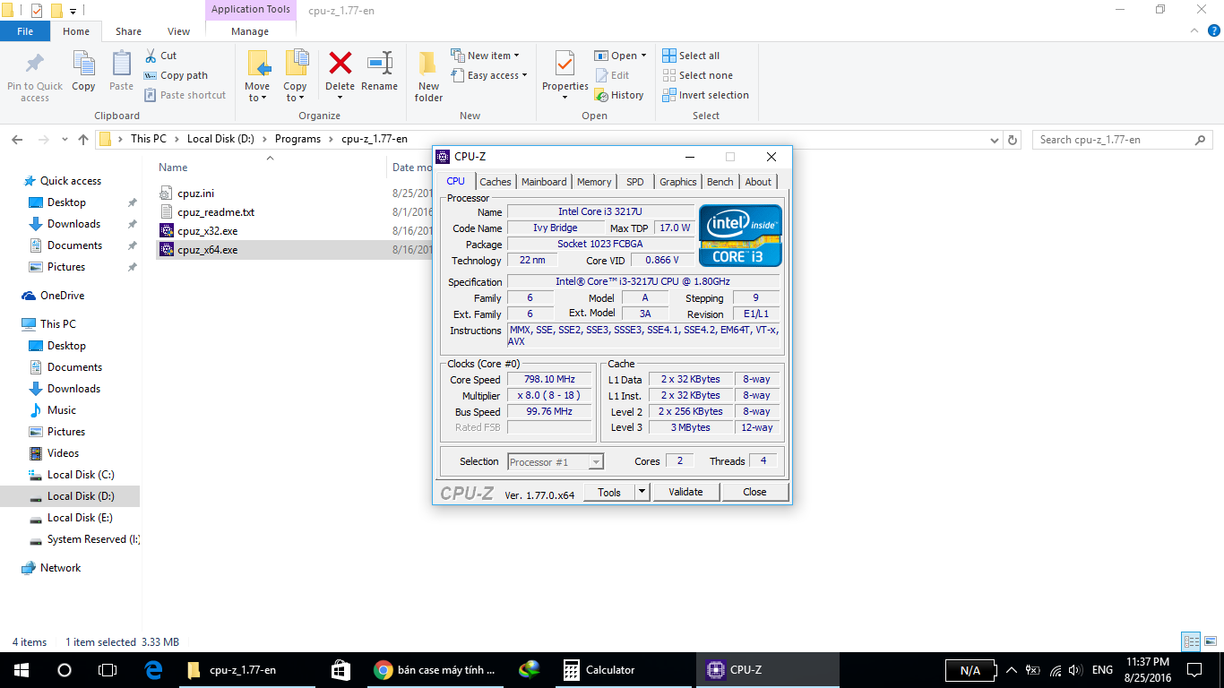Click Programs in the address breadcrumb
1224x688 pixels.
click(297, 139)
